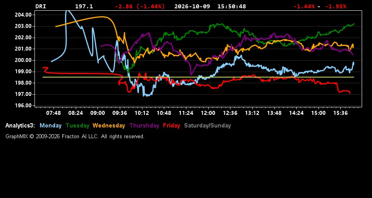Click the DRI ticker symbol
Screen dimensions: 372x198
pos(41,6)
